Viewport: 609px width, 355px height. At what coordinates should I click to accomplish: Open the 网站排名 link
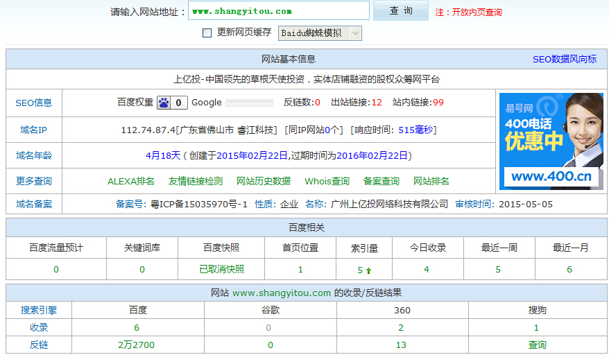431,182
